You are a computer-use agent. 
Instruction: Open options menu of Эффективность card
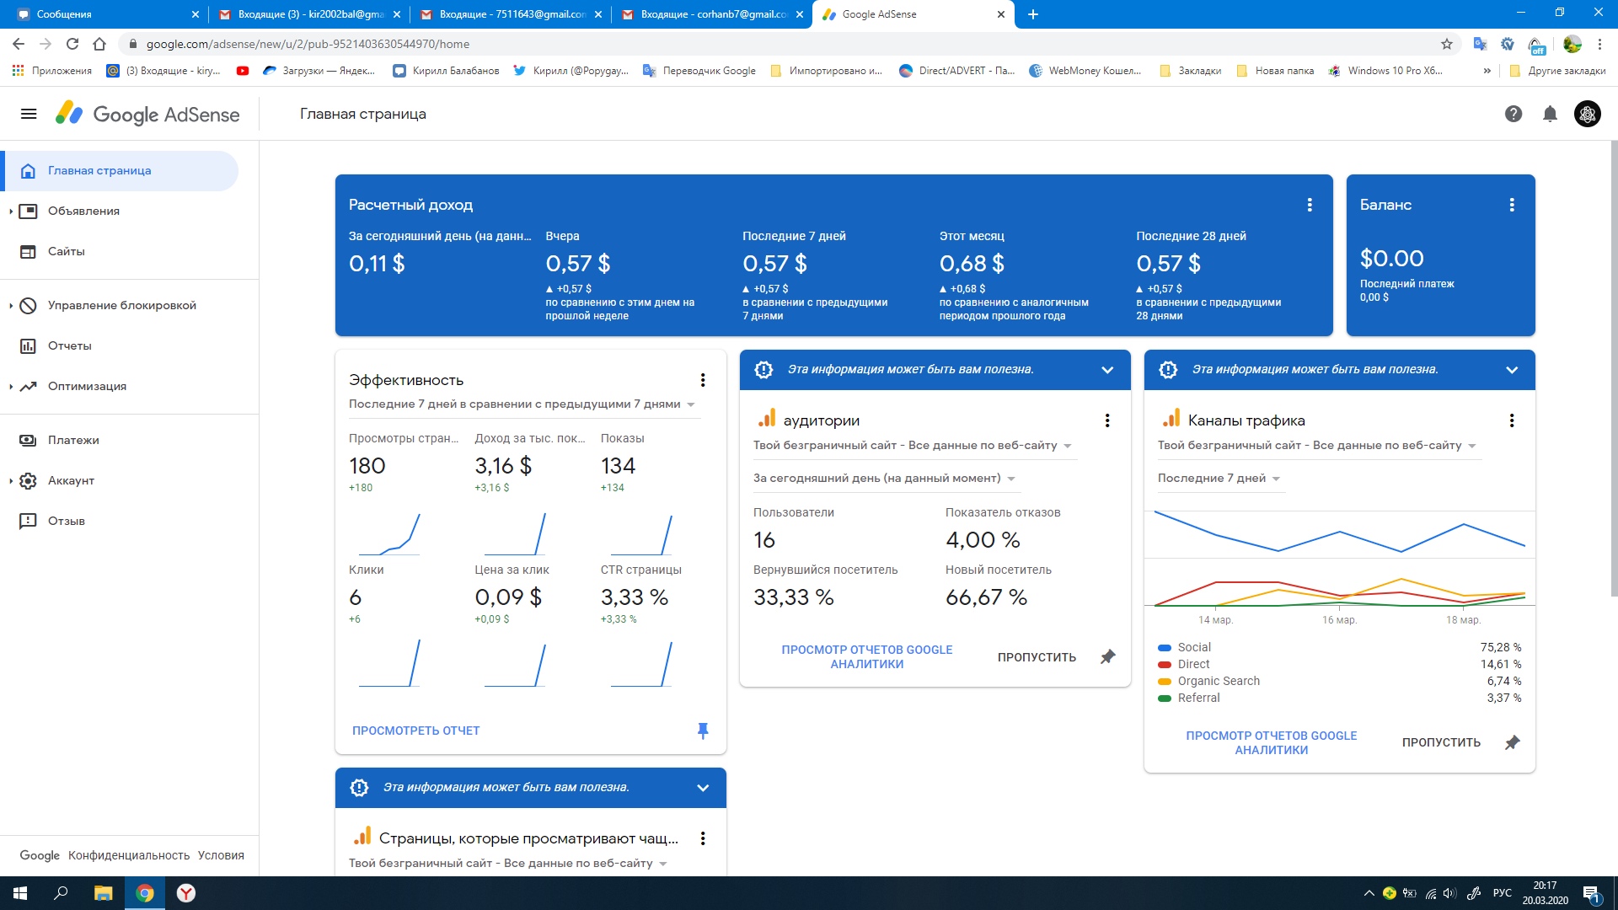[703, 380]
